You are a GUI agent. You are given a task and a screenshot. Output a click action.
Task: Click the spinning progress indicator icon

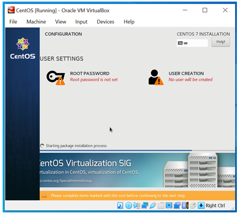[42, 145]
